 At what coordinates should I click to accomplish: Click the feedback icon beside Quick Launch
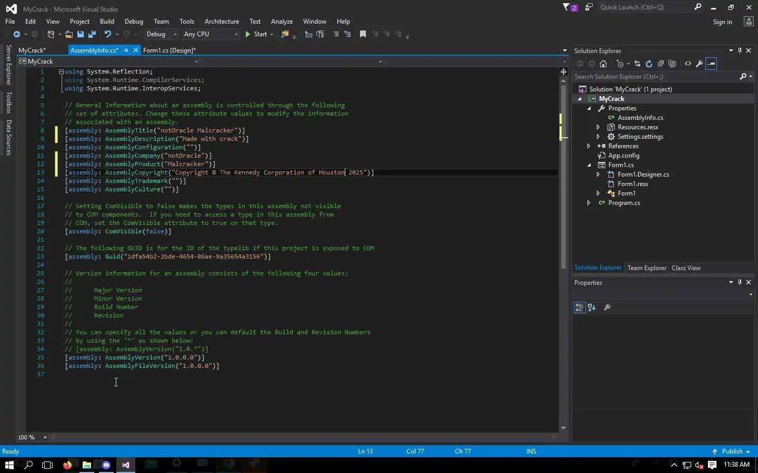pos(589,7)
